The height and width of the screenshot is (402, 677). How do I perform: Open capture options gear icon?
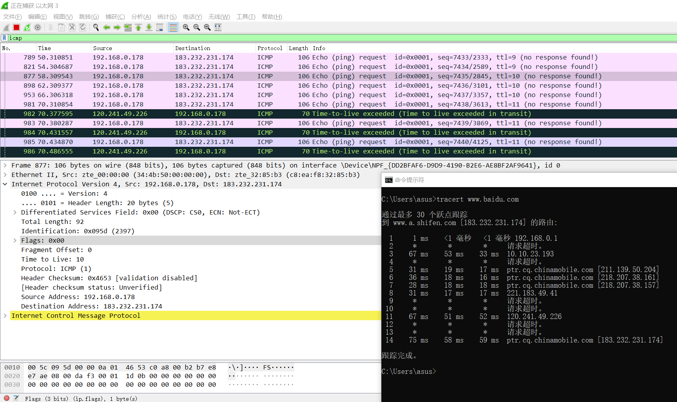[x=38, y=27]
